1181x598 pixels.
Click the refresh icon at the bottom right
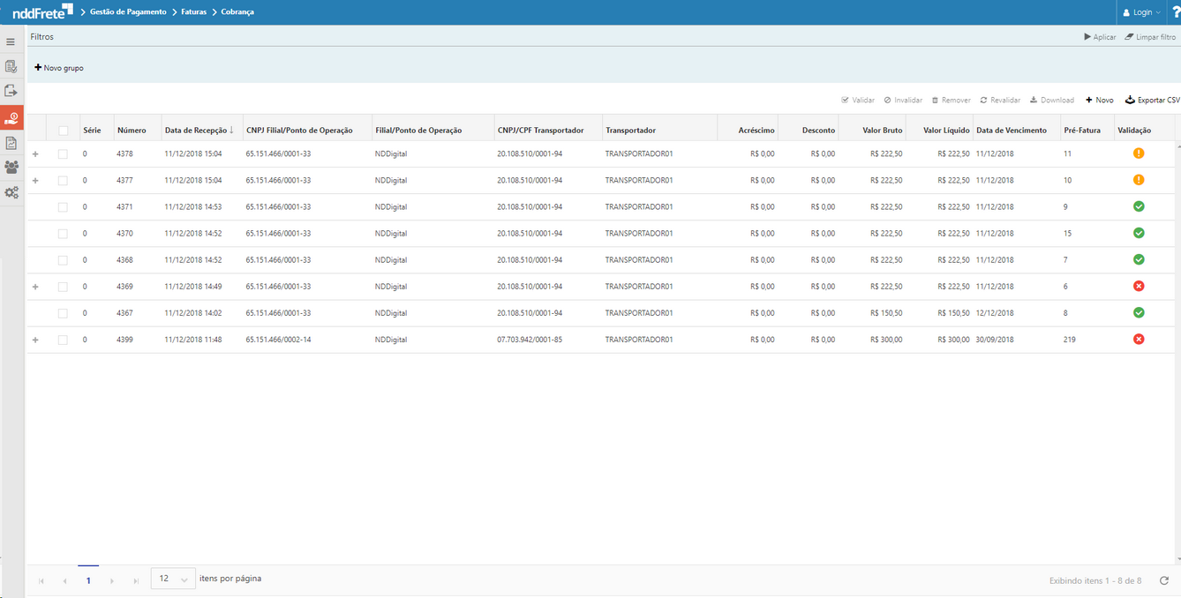(1163, 580)
